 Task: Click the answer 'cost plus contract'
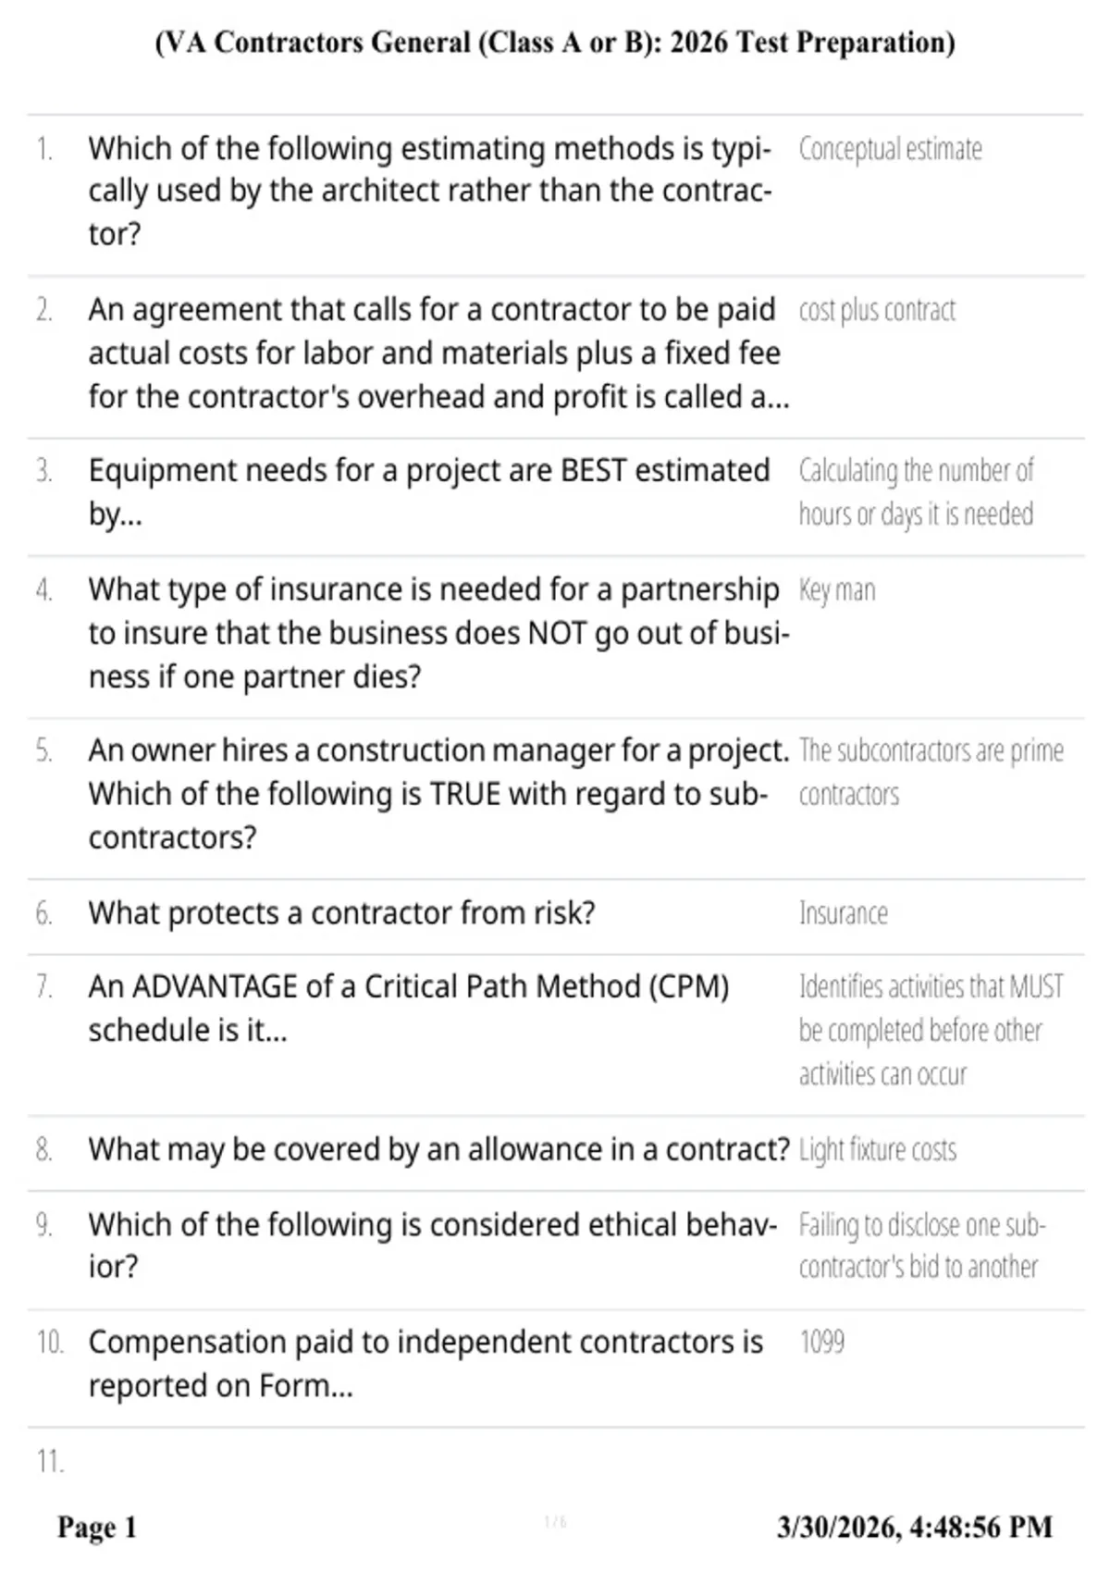pos(877,310)
